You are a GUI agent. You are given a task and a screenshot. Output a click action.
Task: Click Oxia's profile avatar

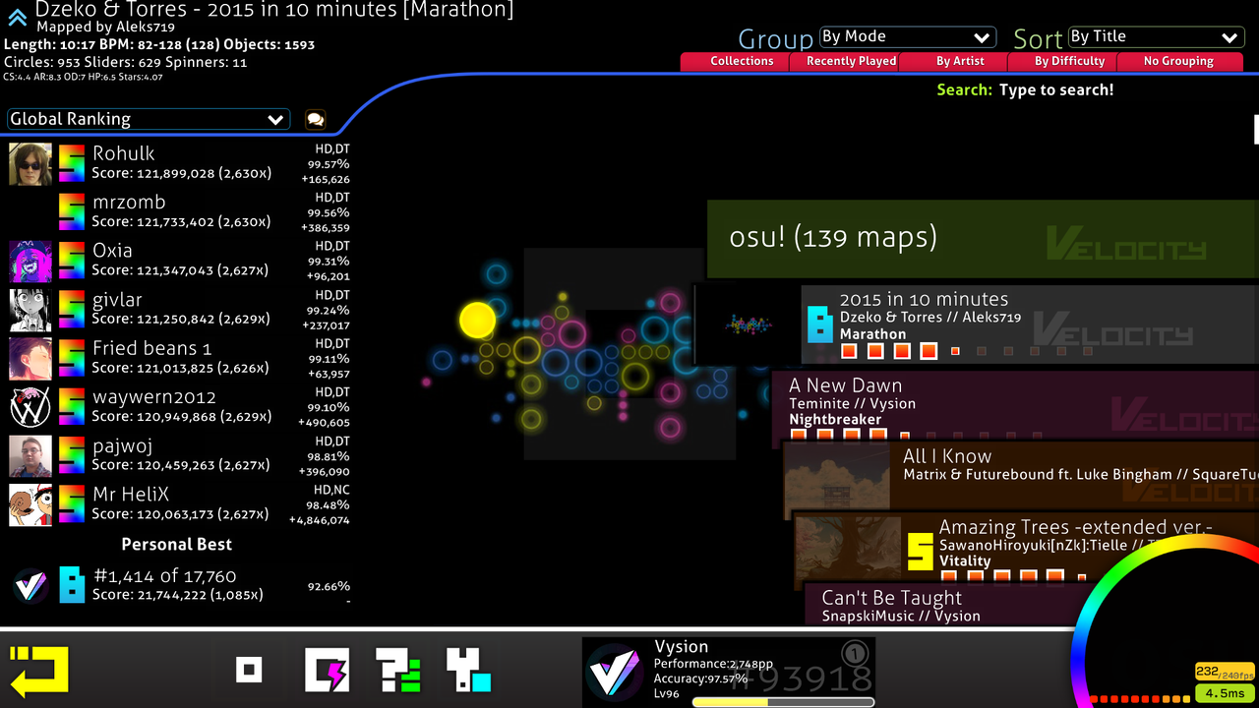tap(30, 262)
